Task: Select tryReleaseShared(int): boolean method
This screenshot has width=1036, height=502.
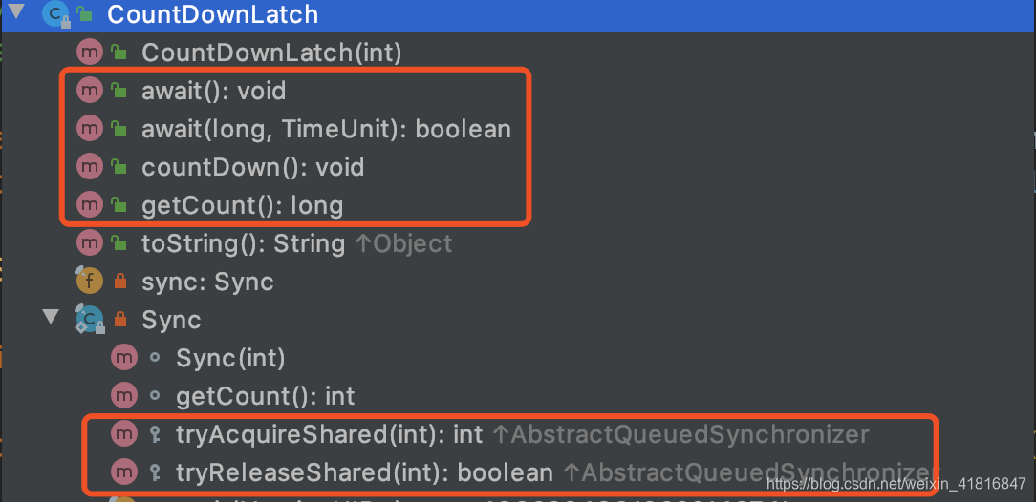Action: point(364,472)
